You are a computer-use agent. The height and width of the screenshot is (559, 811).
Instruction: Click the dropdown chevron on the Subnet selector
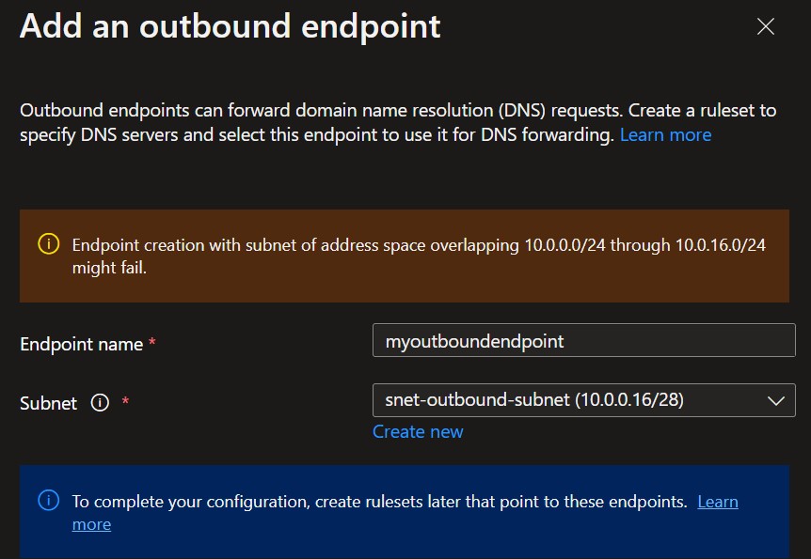pos(777,399)
